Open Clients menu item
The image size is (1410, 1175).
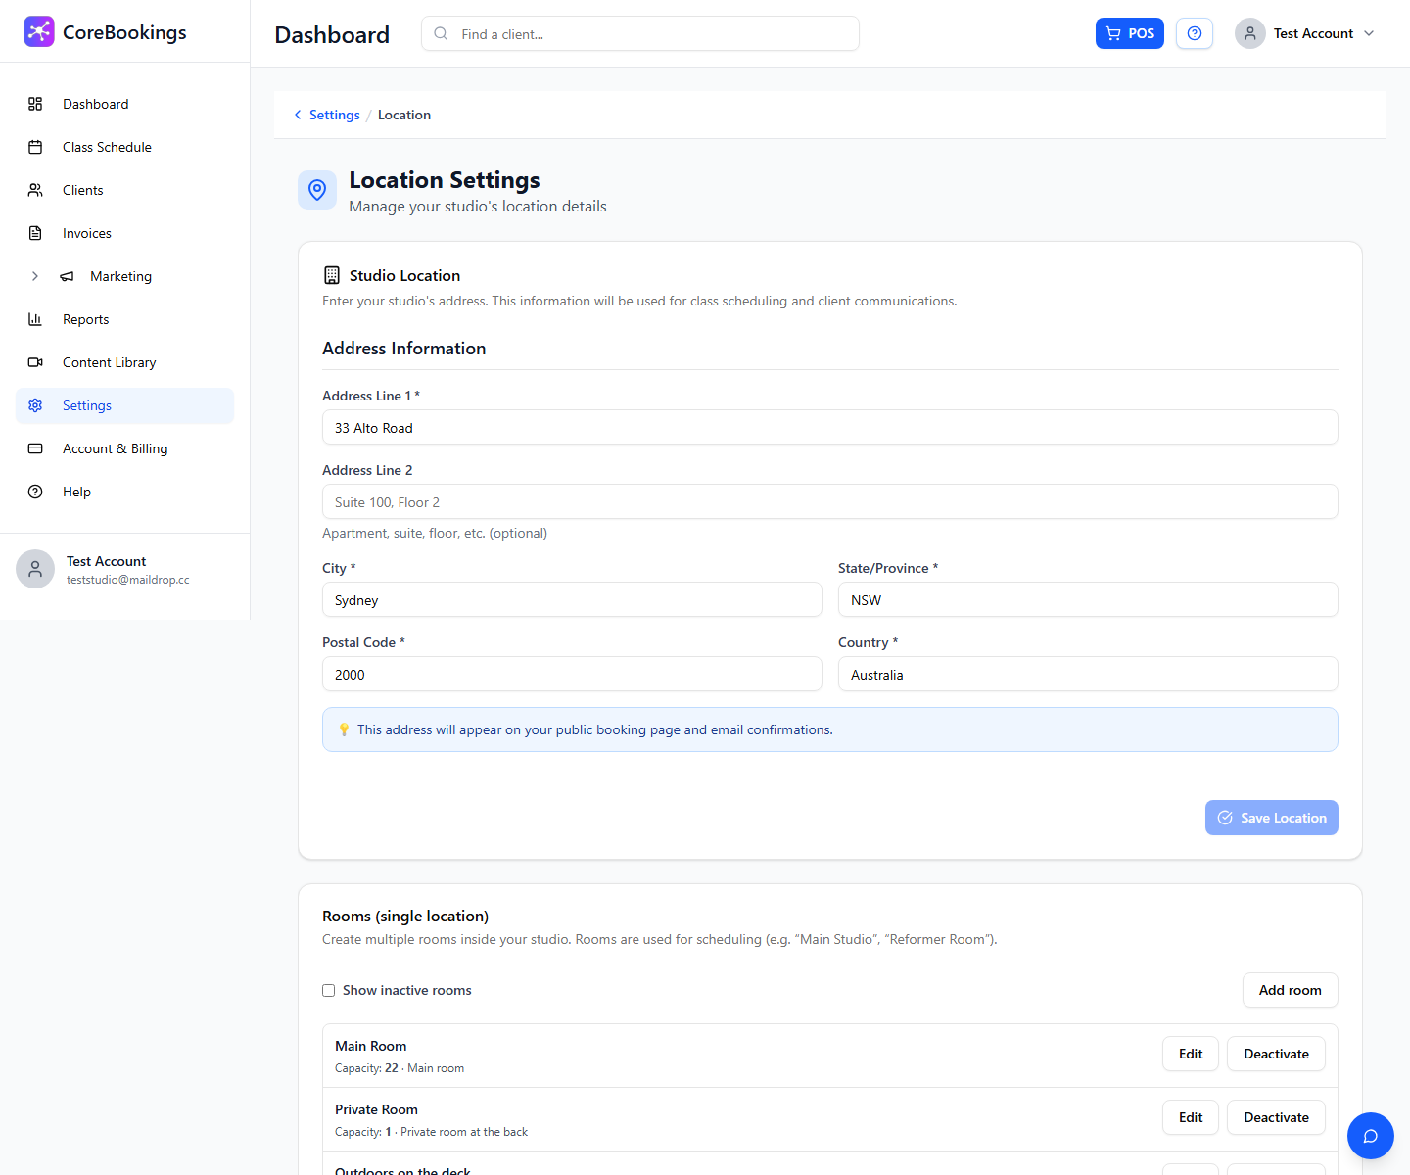tap(124, 190)
